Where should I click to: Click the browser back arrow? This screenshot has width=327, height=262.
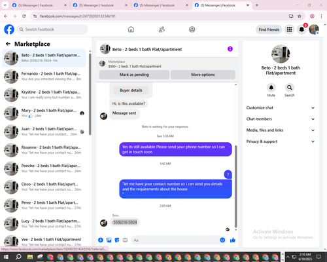click(6, 16)
